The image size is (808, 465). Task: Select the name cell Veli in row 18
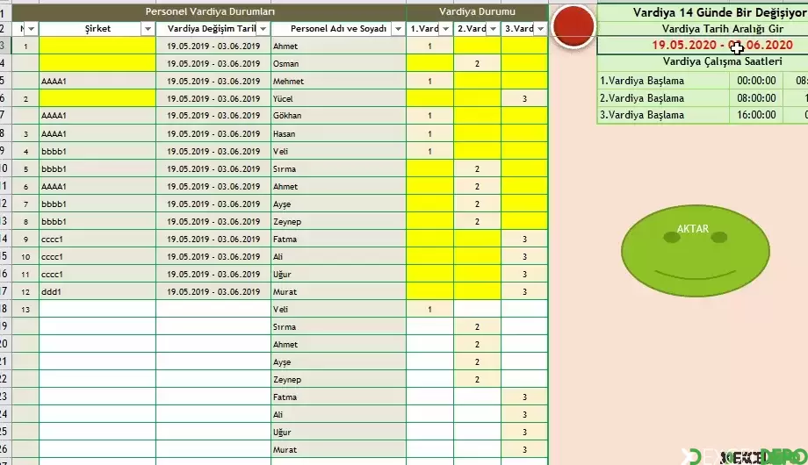pos(338,310)
